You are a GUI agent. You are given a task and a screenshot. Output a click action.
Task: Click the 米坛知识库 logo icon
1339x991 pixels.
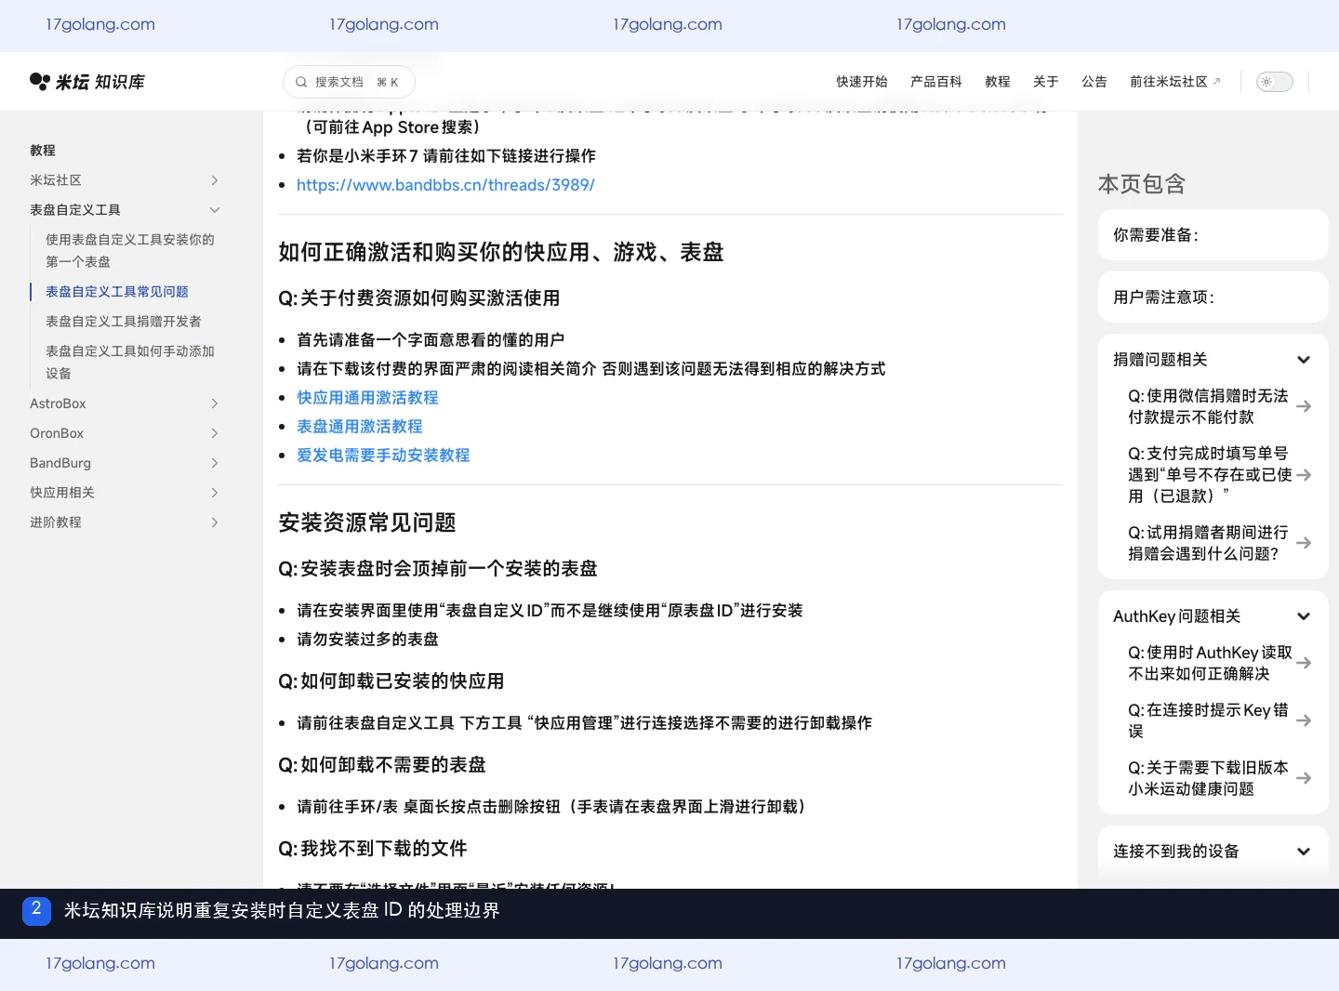(39, 82)
